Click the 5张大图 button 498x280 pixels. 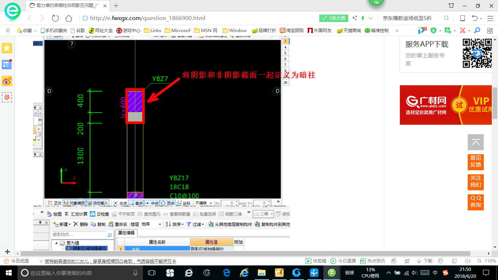tap(334, 18)
